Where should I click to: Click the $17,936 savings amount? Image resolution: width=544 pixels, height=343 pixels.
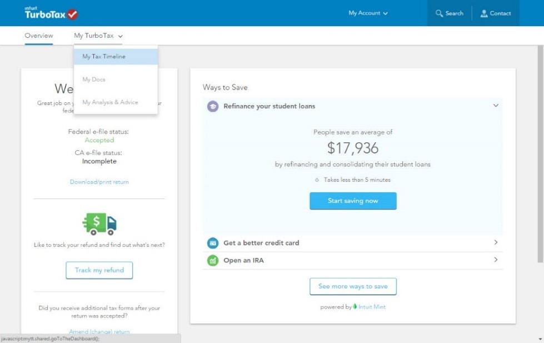353,148
